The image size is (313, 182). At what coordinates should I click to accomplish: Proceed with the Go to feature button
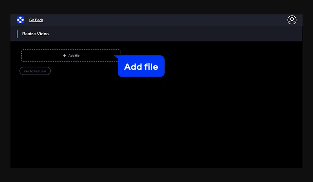point(35,71)
